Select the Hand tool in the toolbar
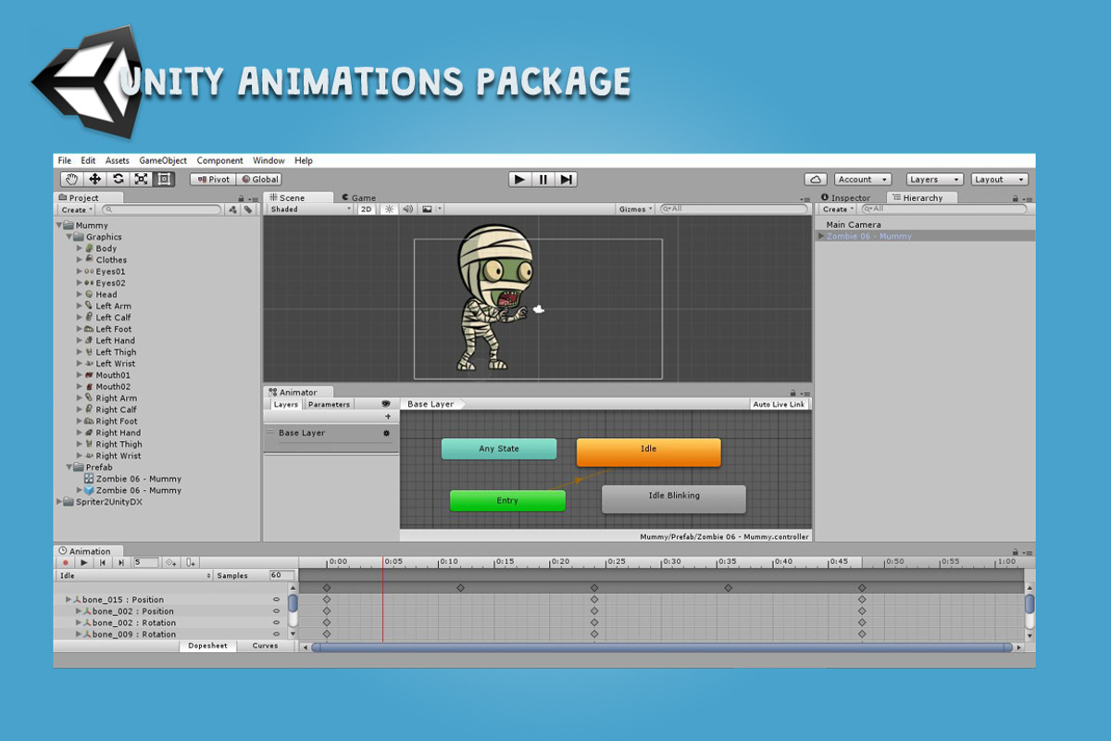This screenshot has height=741, width=1111. [x=71, y=179]
